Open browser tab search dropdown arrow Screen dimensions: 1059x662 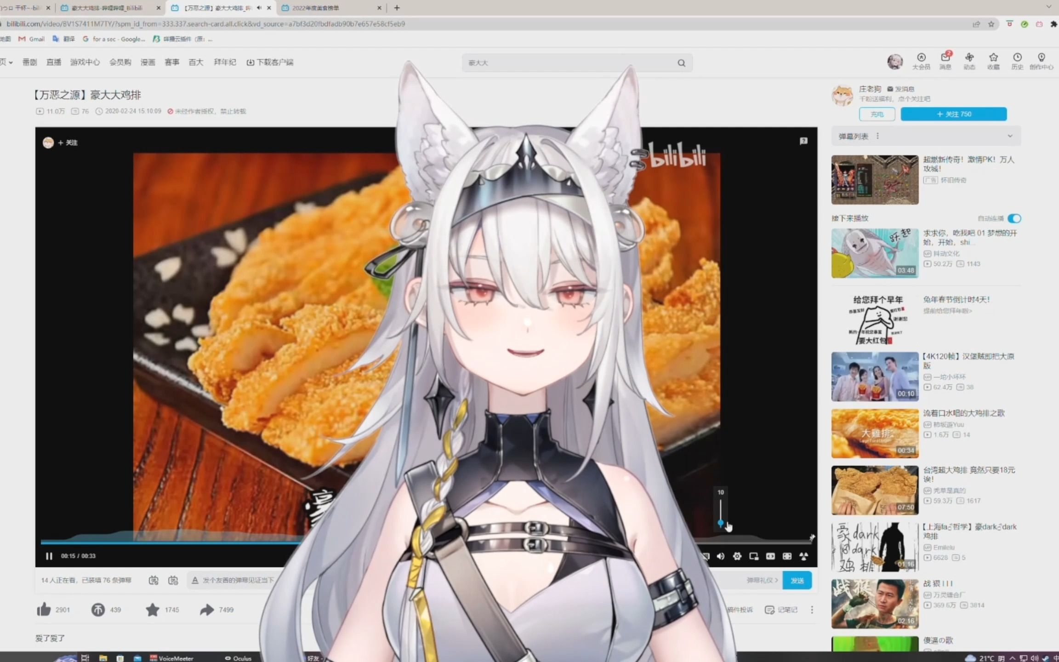click(x=1048, y=7)
